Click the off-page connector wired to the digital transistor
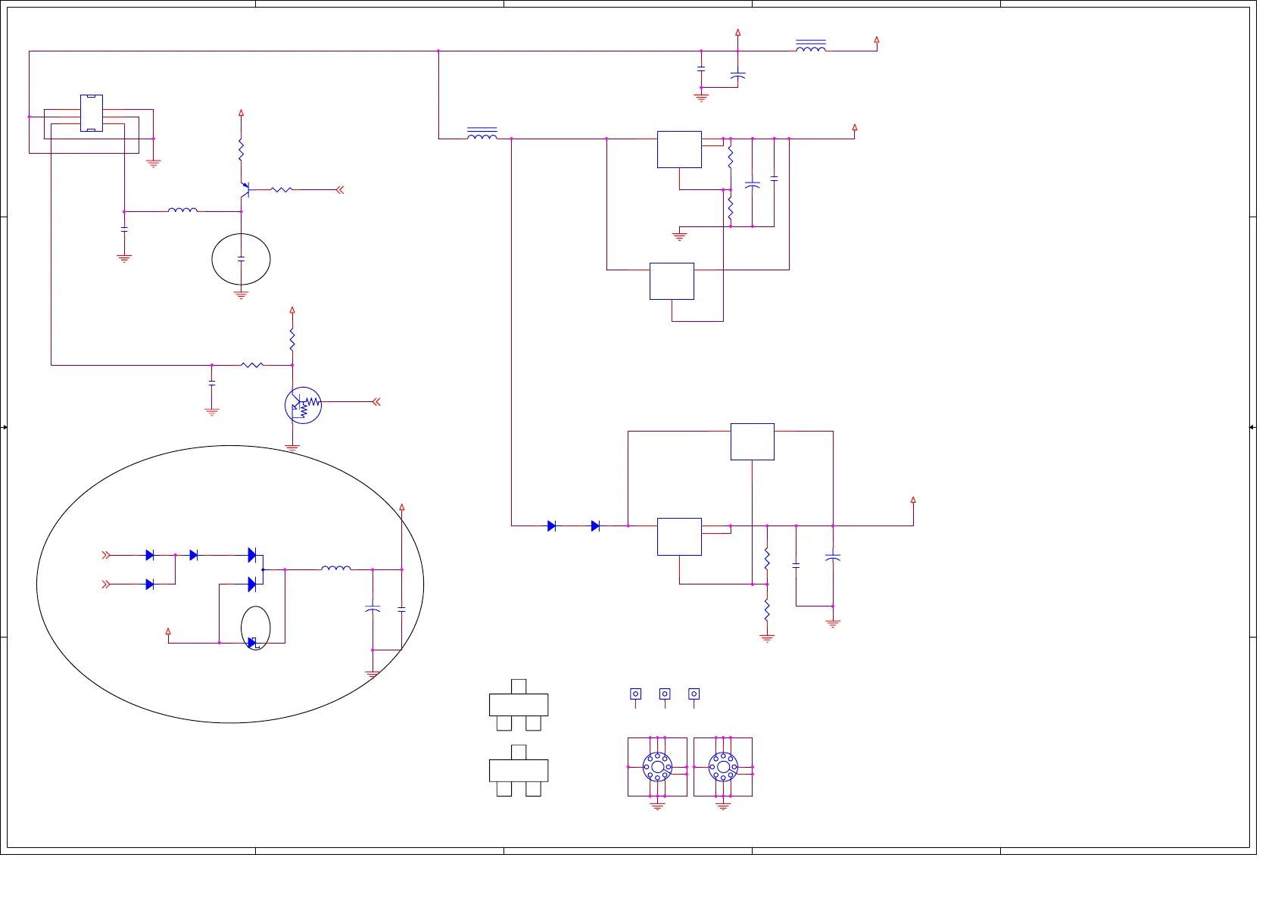Screen dimensions: 1275x901 (x=376, y=402)
